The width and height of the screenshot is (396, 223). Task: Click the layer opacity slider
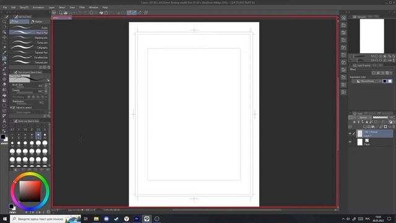tap(380, 118)
